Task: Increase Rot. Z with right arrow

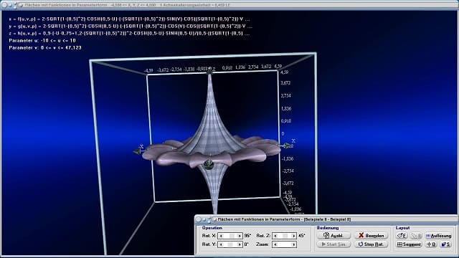Action: click(294, 236)
